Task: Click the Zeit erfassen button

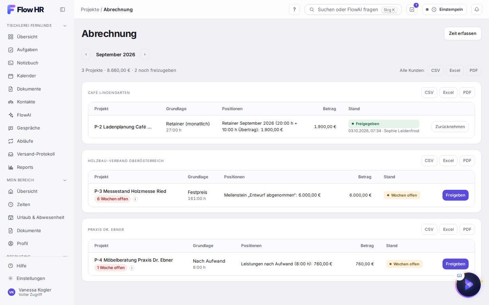Action: [463, 34]
